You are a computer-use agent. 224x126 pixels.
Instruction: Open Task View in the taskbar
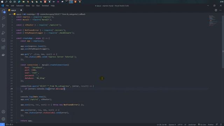[x=15, y=2]
